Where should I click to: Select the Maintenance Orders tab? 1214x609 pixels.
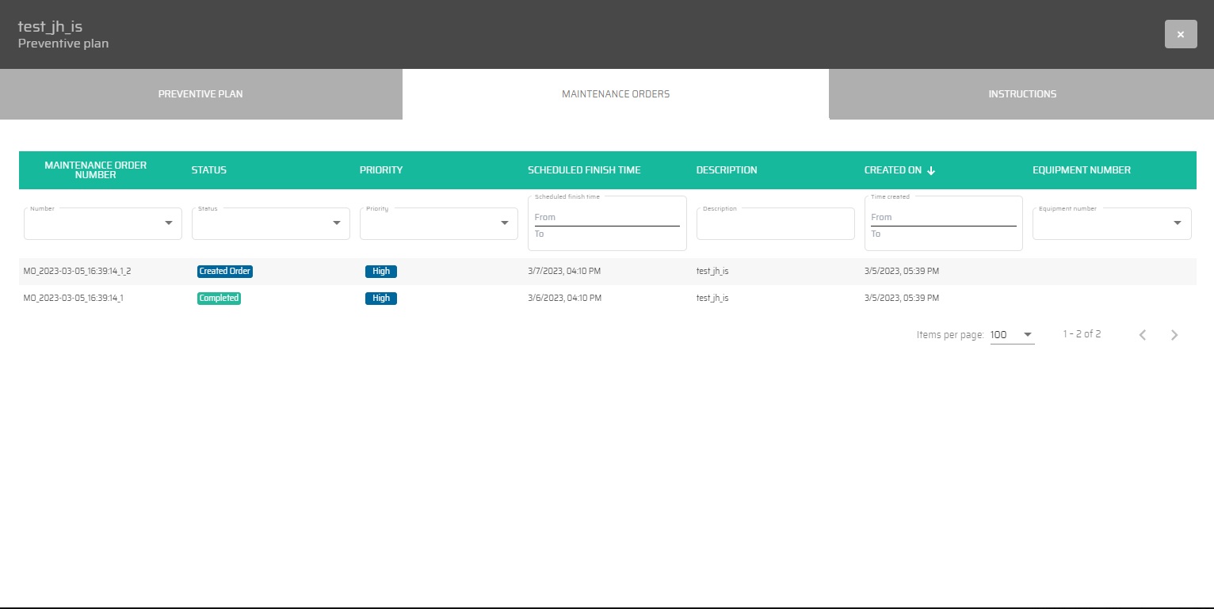pos(615,94)
